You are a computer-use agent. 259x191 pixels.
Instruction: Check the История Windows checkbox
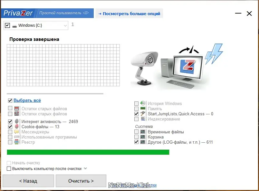click(x=136, y=103)
